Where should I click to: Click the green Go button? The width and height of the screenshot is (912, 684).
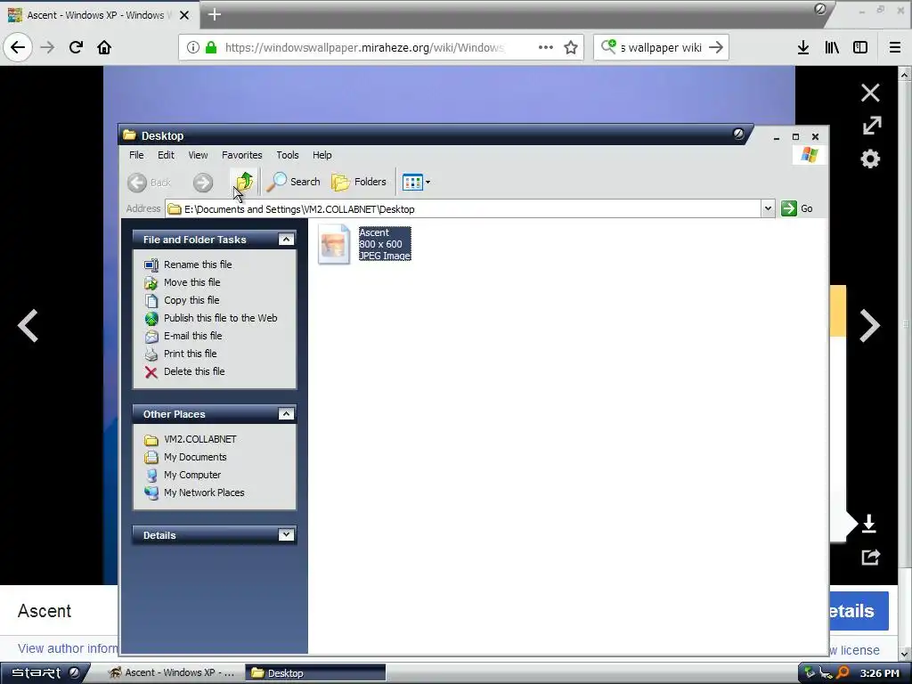click(x=797, y=208)
